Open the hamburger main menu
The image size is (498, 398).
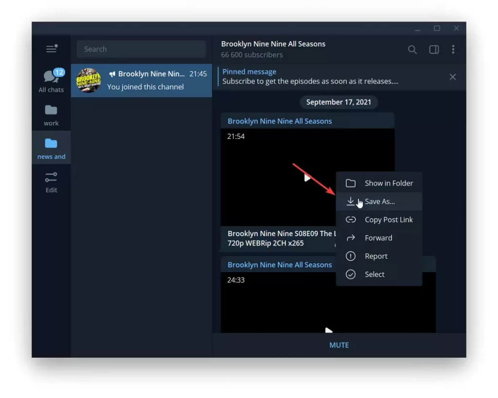pyautogui.click(x=52, y=49)
